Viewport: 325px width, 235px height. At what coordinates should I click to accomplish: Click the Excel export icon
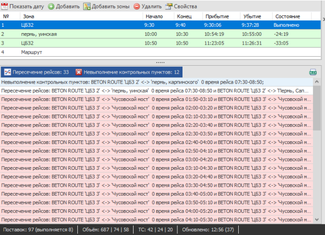tap(313, 72)
